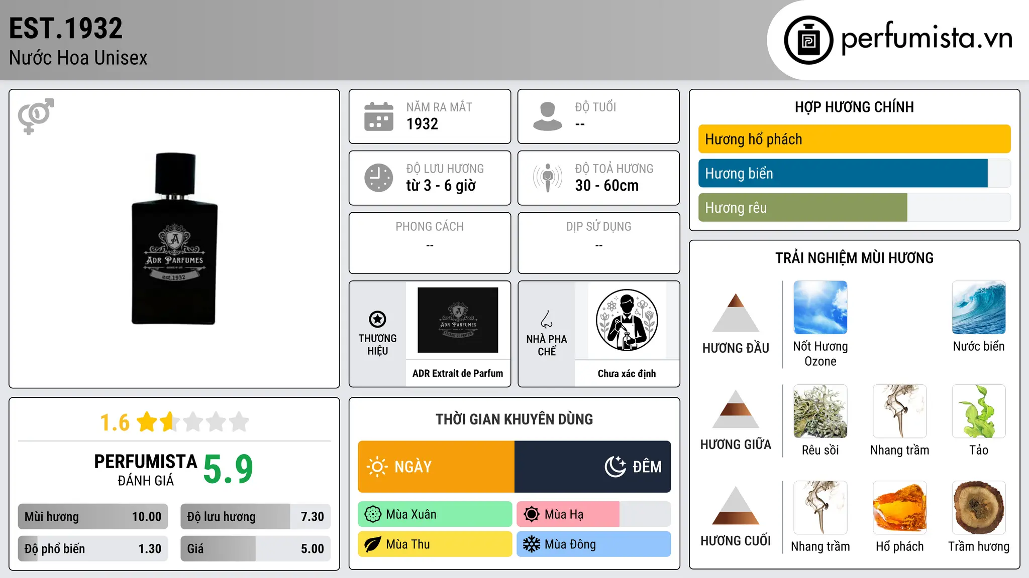
Task: Click the moon icon in the Đêm bar
Action: coord(615,467)
